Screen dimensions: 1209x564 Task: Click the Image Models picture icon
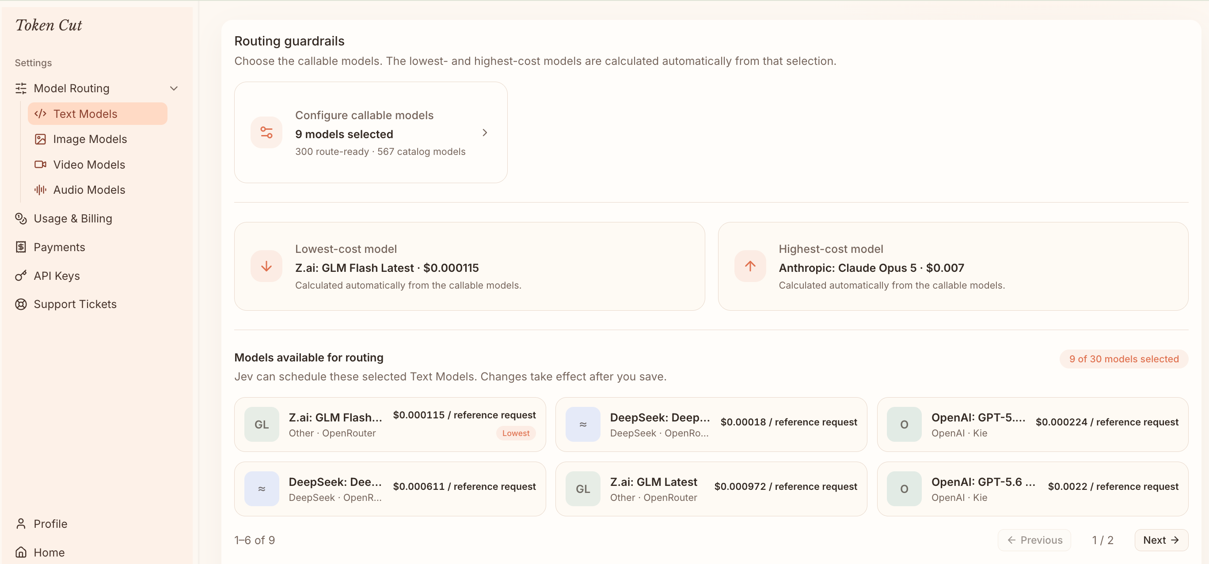(40, 139)
